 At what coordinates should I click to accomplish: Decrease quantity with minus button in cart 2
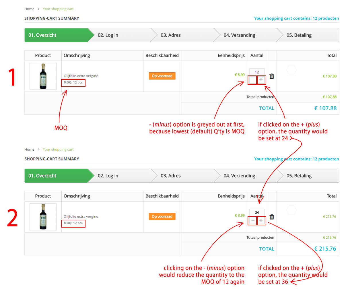(253, 220)
